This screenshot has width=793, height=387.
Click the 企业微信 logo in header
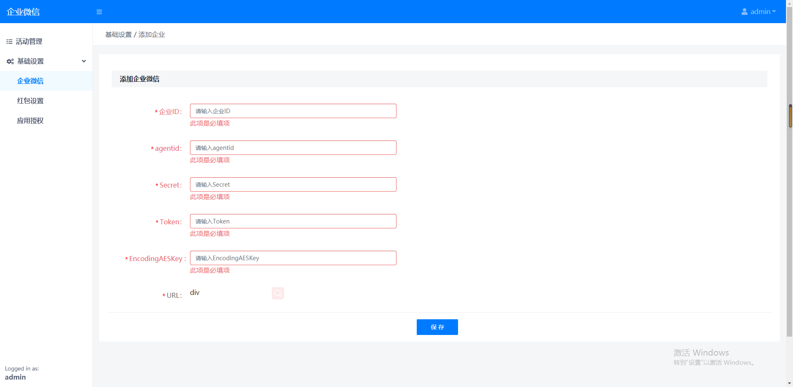click(x=23, y=12)
